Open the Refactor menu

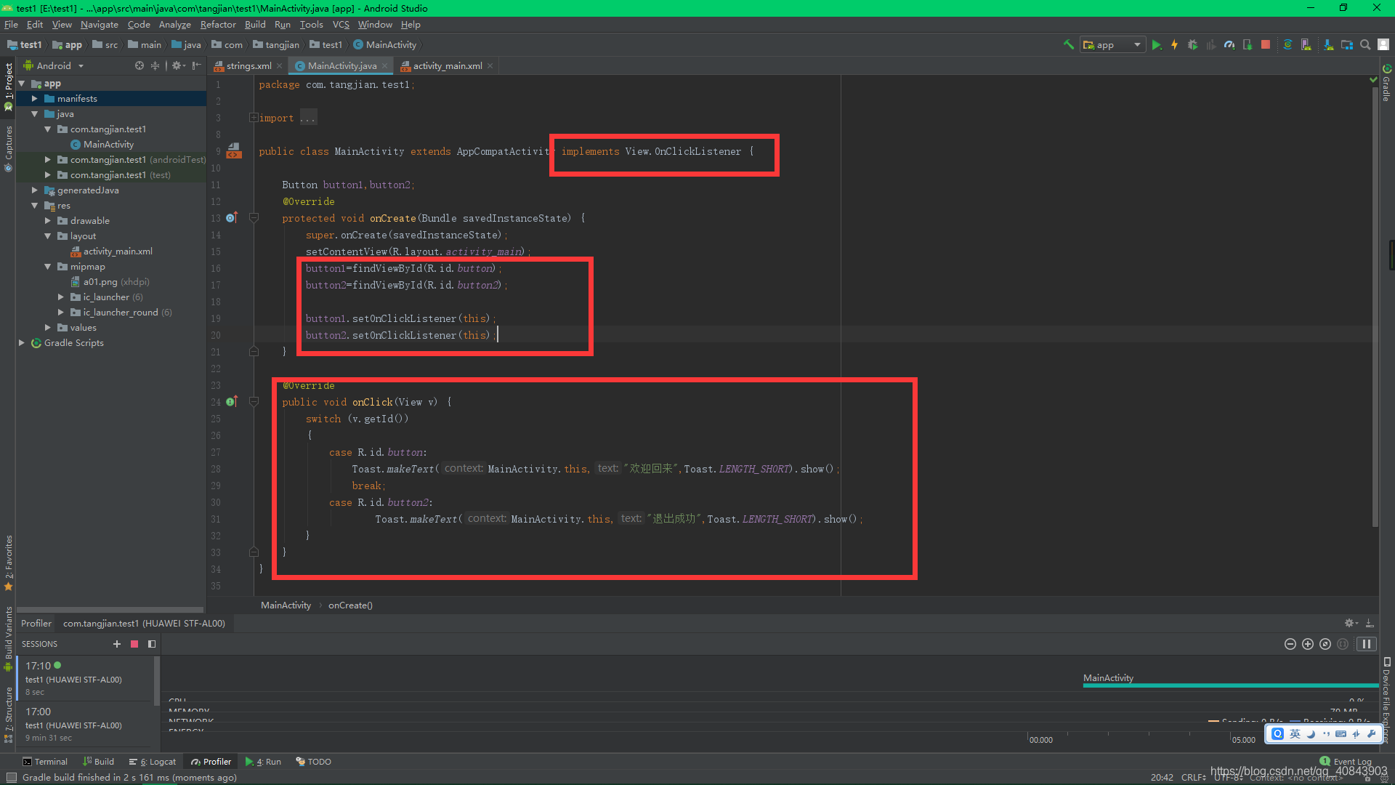(217, 25)
